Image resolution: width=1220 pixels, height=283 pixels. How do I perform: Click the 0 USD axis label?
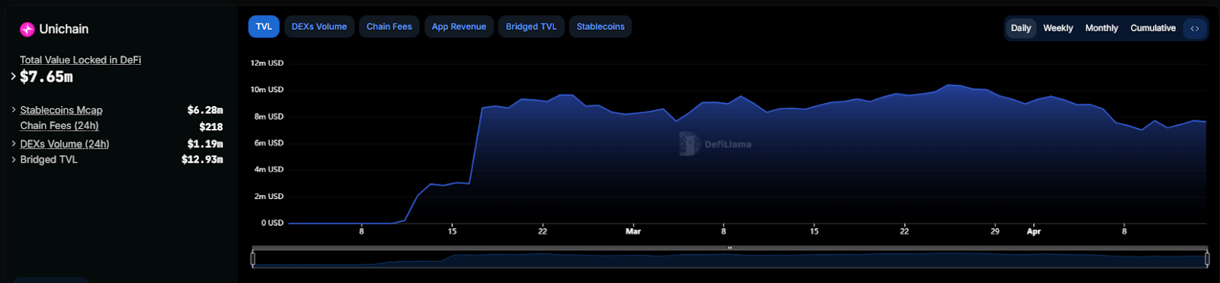click(272, 223)
